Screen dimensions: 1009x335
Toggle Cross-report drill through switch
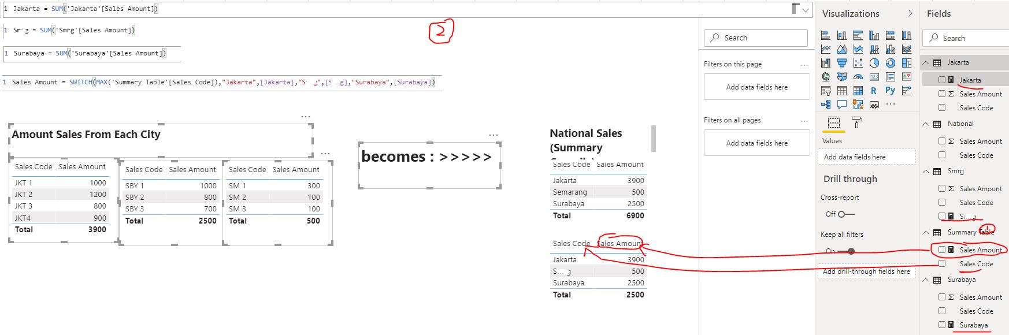(x=846, y=214)
